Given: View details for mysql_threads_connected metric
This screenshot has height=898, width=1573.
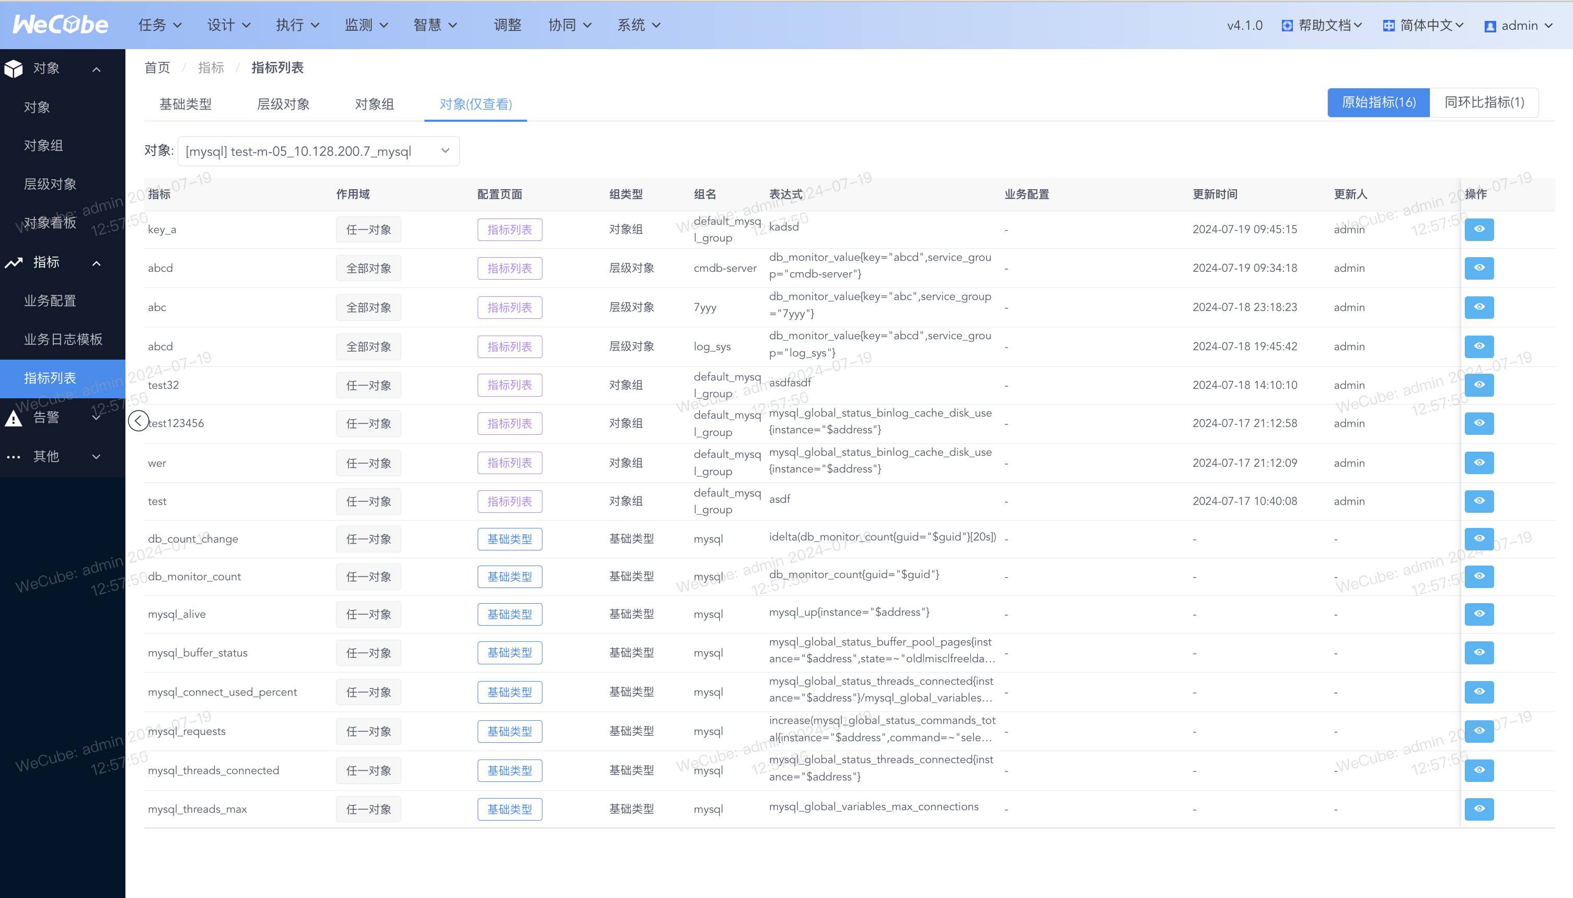Looking at the screenshot, I should point(1478,770).
